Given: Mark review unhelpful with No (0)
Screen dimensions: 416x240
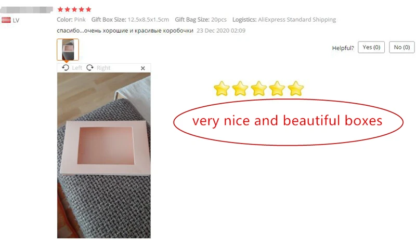Looking at the screenshot, I should (401, 47).
